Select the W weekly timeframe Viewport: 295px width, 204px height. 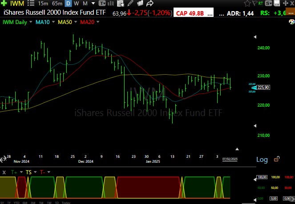(76, 3)
